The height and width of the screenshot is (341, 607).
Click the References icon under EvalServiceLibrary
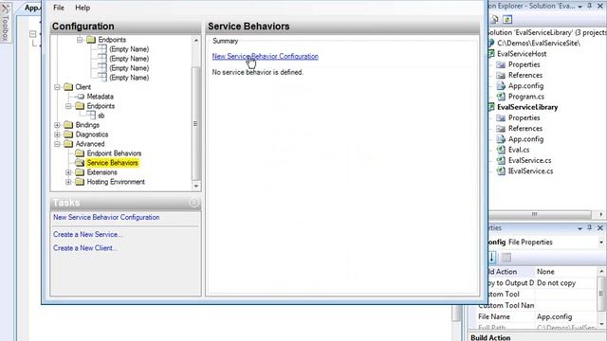(x=501, y=129)
